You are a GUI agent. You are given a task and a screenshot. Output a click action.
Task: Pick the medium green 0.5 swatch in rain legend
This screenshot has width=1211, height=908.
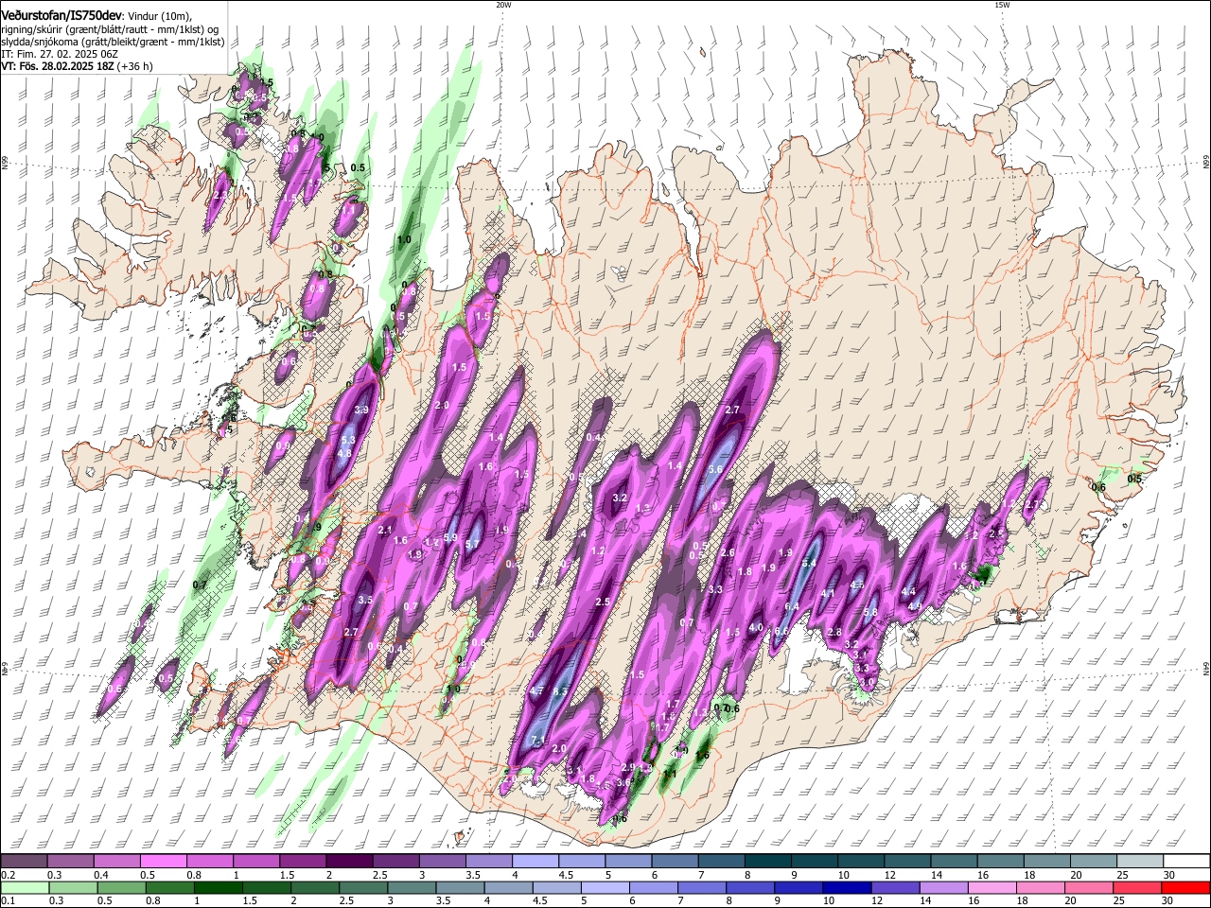pos(121,887)
